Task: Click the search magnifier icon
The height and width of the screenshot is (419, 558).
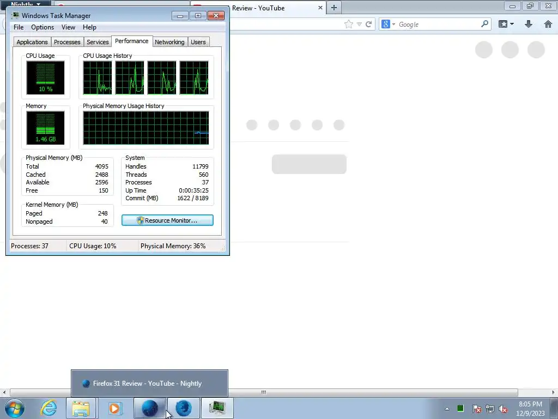Action: point(484,24)
